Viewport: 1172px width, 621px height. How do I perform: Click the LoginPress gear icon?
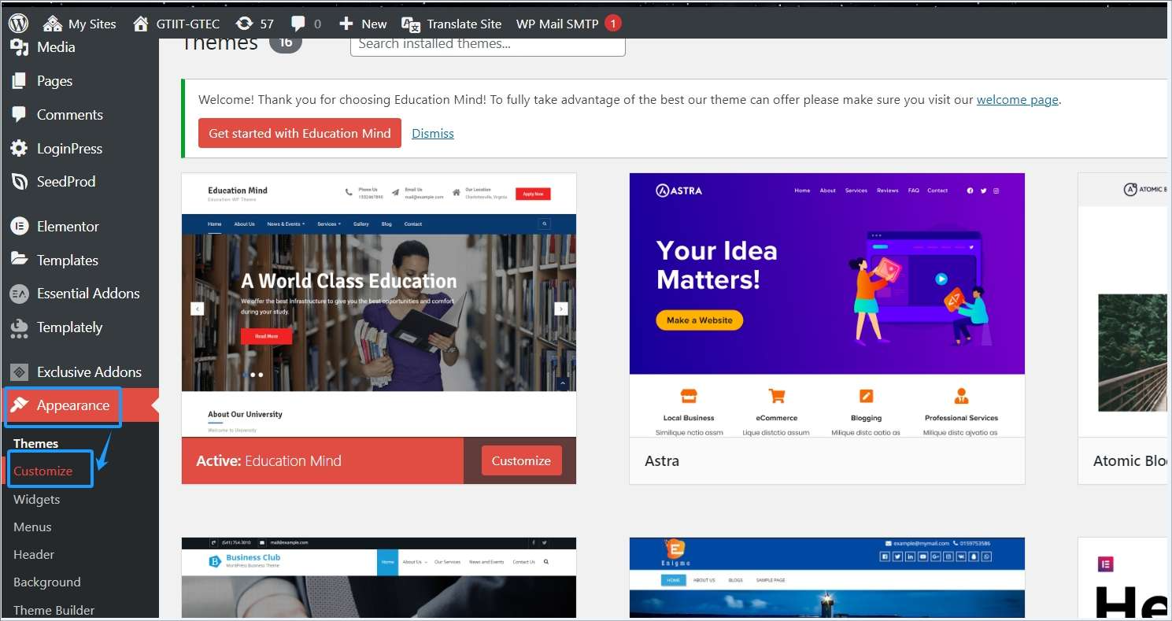point(19,148)
